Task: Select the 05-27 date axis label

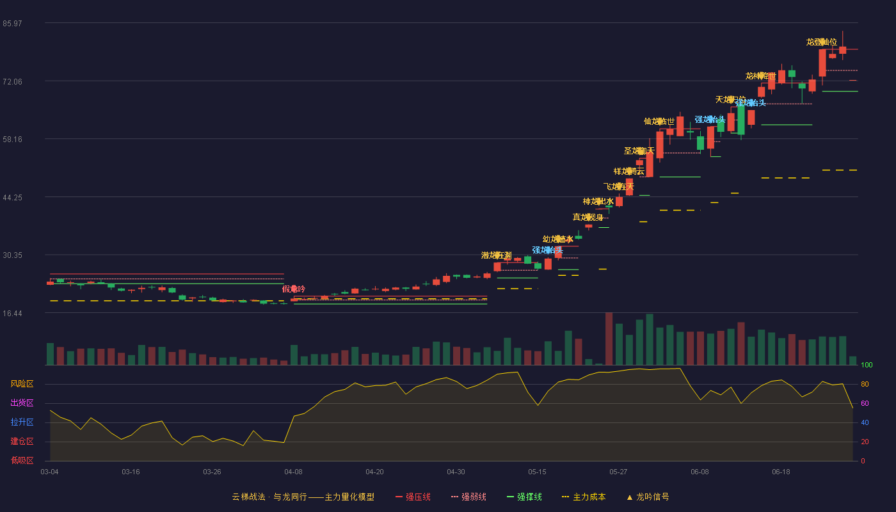Action: [x=619, y=472]
